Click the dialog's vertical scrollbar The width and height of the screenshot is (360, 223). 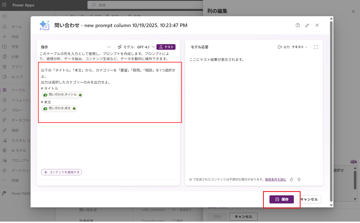331,112
